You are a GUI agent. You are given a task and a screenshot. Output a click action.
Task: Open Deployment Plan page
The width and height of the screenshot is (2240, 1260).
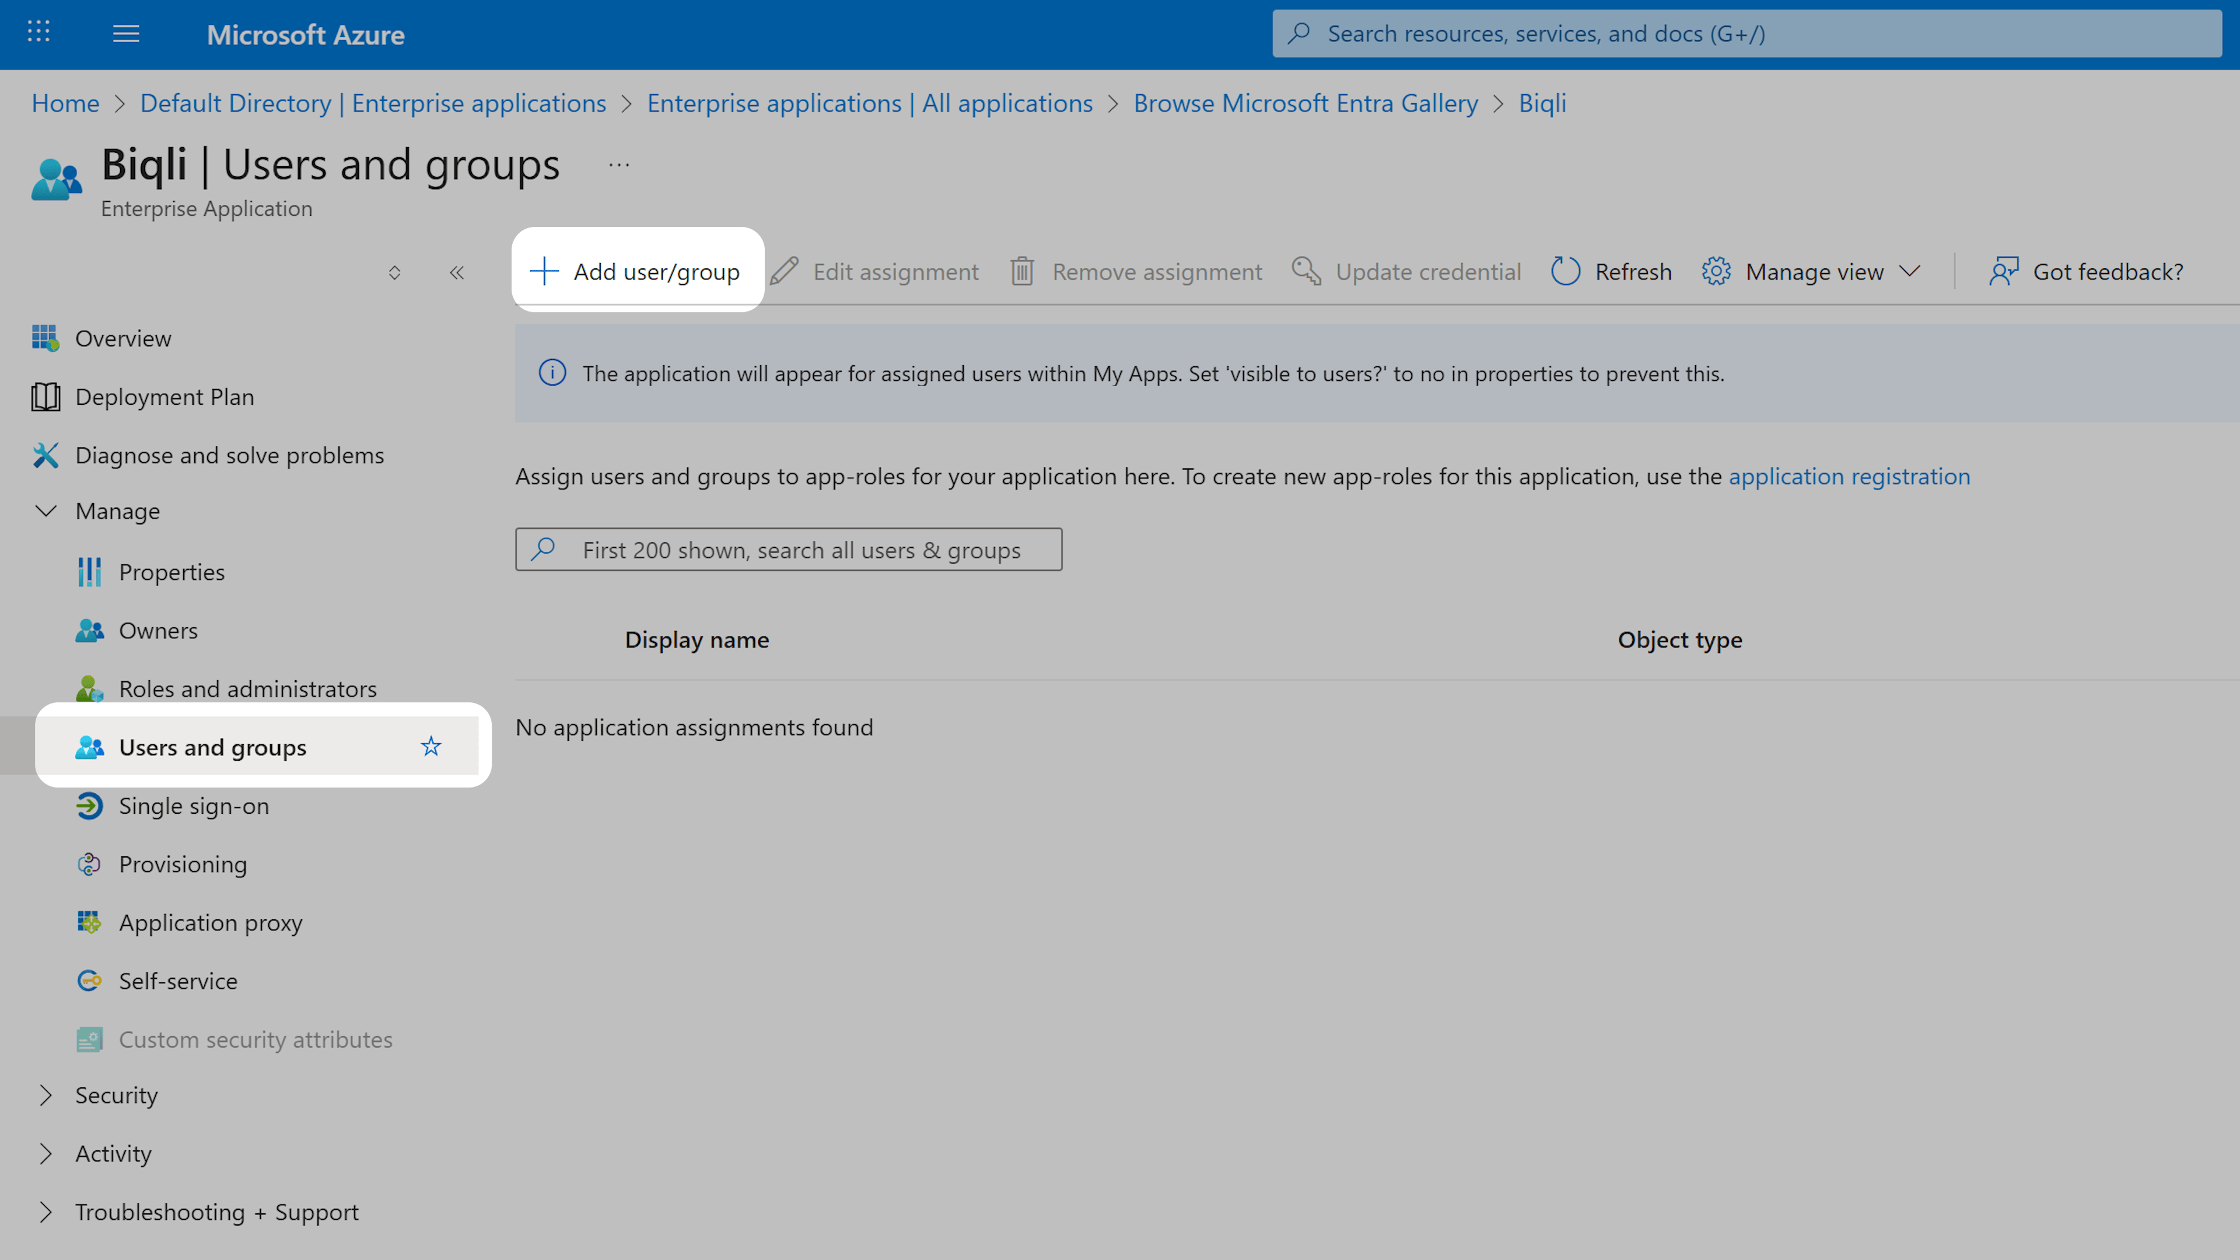(x=163, y=397)
